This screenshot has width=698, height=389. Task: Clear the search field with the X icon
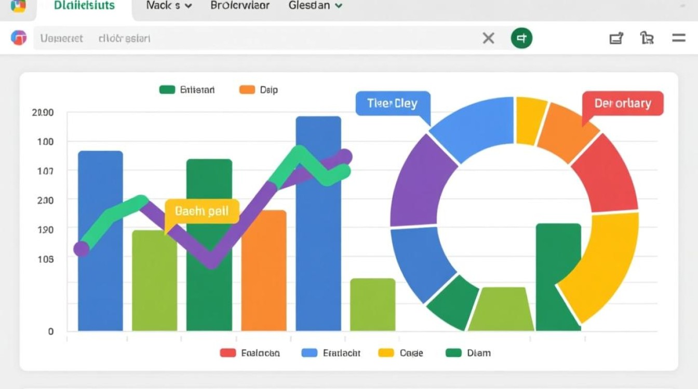click(488, 38)
